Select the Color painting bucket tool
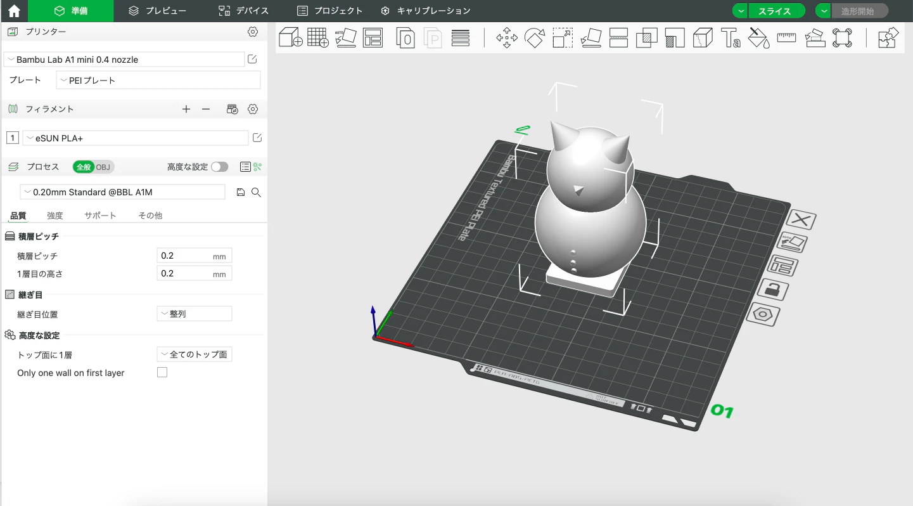 pos(758,37)
